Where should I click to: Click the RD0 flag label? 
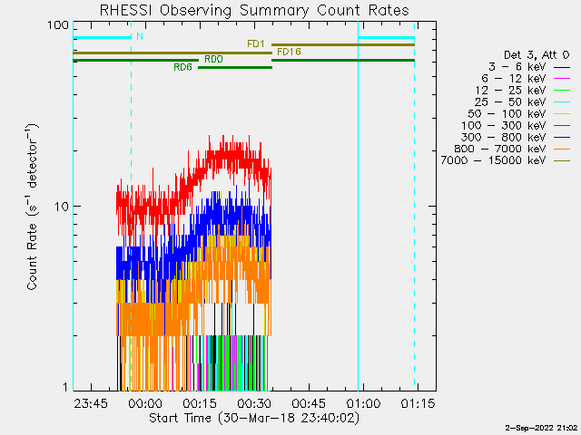point(214,59)
